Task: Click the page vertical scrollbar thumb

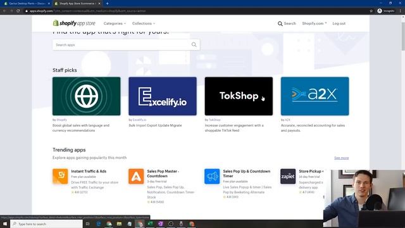Action: (x=403, y=36)
